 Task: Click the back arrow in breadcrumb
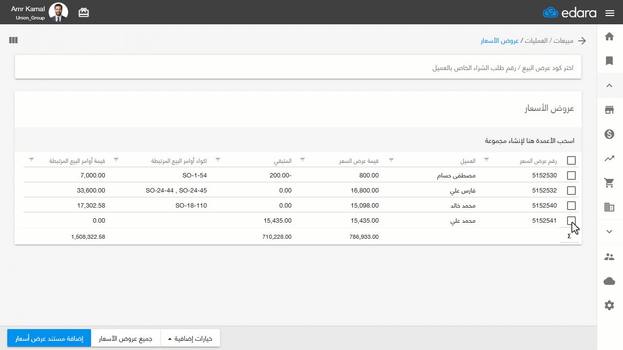coord(582,41)
